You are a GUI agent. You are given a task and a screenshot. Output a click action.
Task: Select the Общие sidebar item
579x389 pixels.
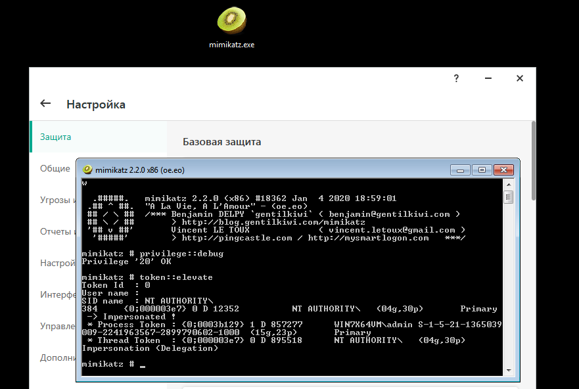55,168
